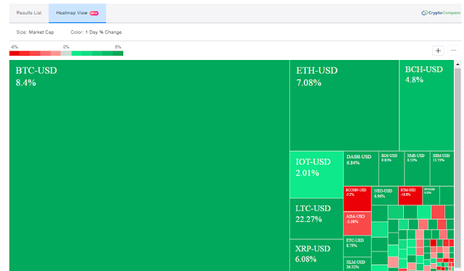Click the XMR-USD tile
The width and height of the screenshot is (464, 271).
click(417, 168)
